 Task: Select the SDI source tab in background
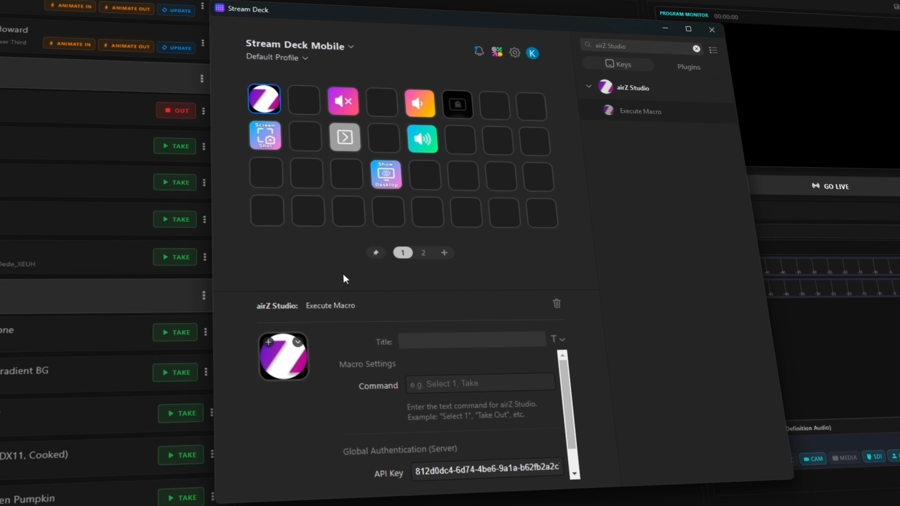click(874, 456)
